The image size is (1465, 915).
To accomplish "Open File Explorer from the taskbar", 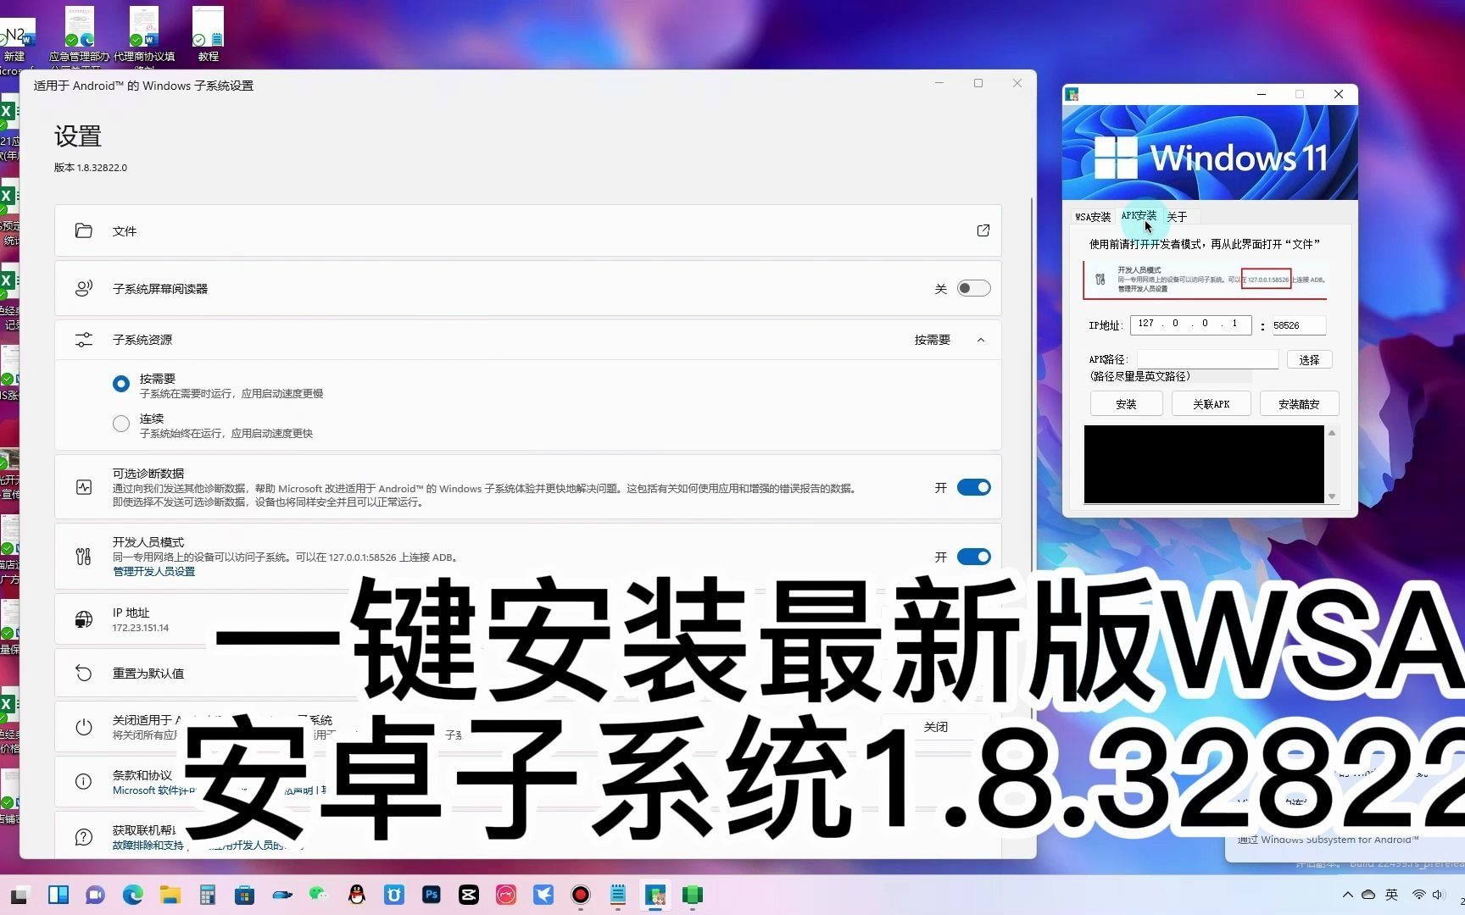I will 170,895.
